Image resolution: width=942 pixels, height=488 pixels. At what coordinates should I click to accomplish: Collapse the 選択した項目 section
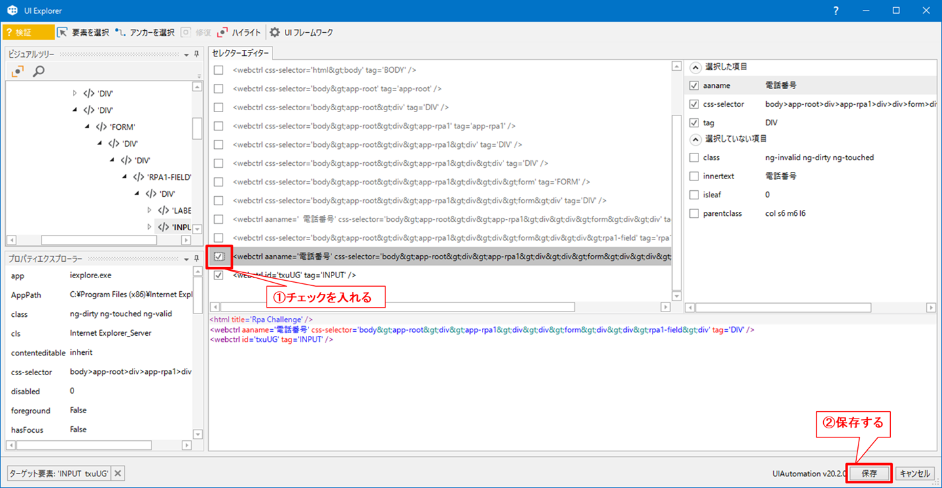click(695, 67)
